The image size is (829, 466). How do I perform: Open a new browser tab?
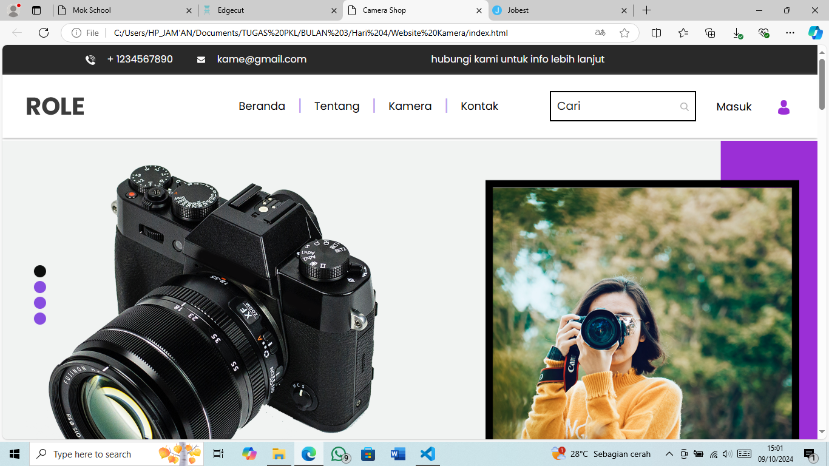(x=646, y=10)
